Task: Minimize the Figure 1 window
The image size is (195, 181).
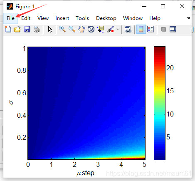Action: tap(144, 6)
